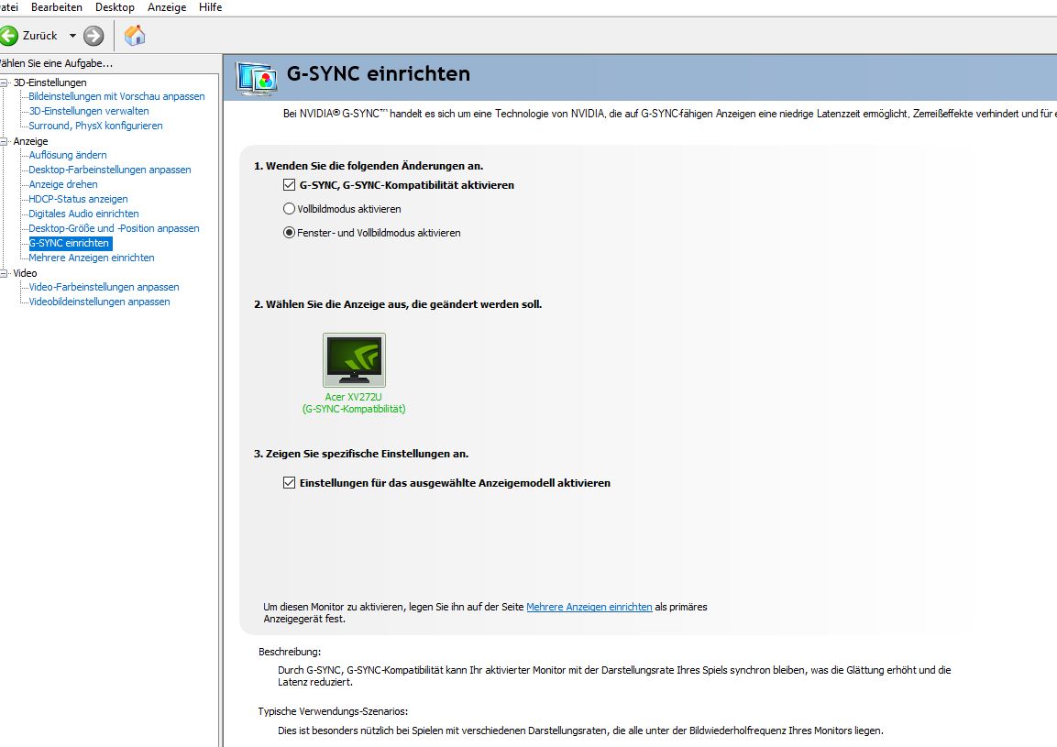Screen dimensions: 1057x747
Task: Open Bildeinstellungen mit Vorschau anpassen
Action: [x=116, y=96]
